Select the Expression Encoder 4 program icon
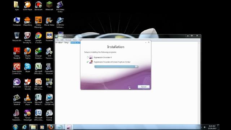The width and height of the screenshot is (231, 130). coord(91,57)
